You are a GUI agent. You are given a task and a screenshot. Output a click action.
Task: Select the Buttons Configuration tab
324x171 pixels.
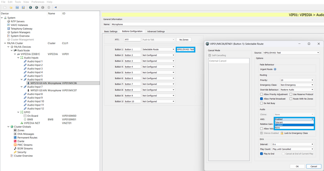[132, 31]
